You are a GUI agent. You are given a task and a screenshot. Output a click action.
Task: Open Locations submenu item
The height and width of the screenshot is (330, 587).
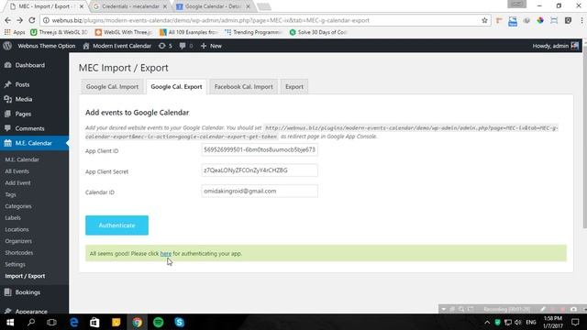(17, 229)
